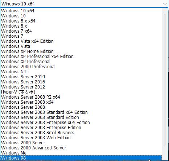Choose Windows XP Home Edition

click(81, 51)
